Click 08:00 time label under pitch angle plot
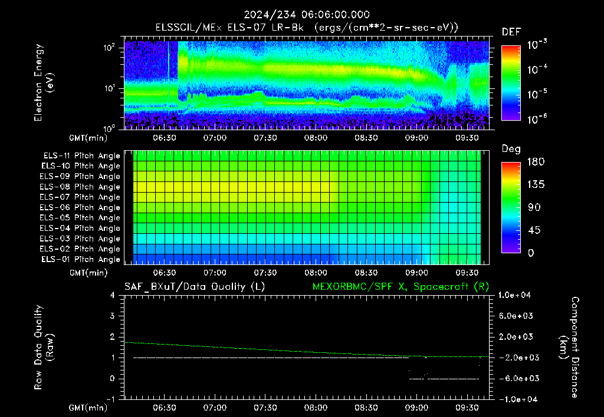The image size is (604, 417). point(316,273)
